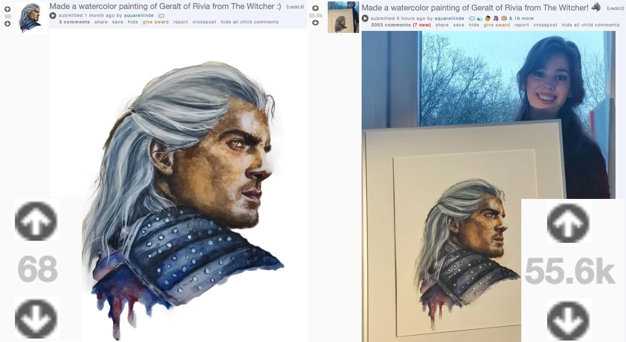Click give award on the right post
Viewport: 626px width, 342px height.
(497, 25)
